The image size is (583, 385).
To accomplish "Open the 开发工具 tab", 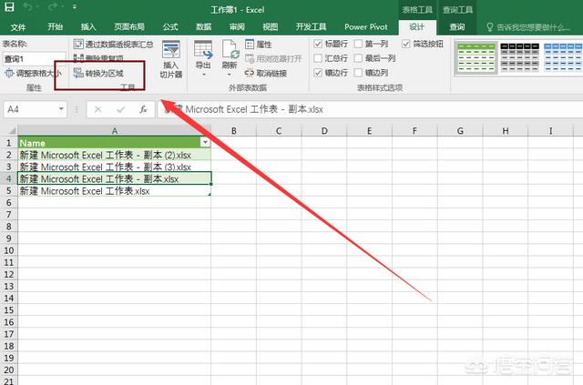I will (x=311, y=26).
